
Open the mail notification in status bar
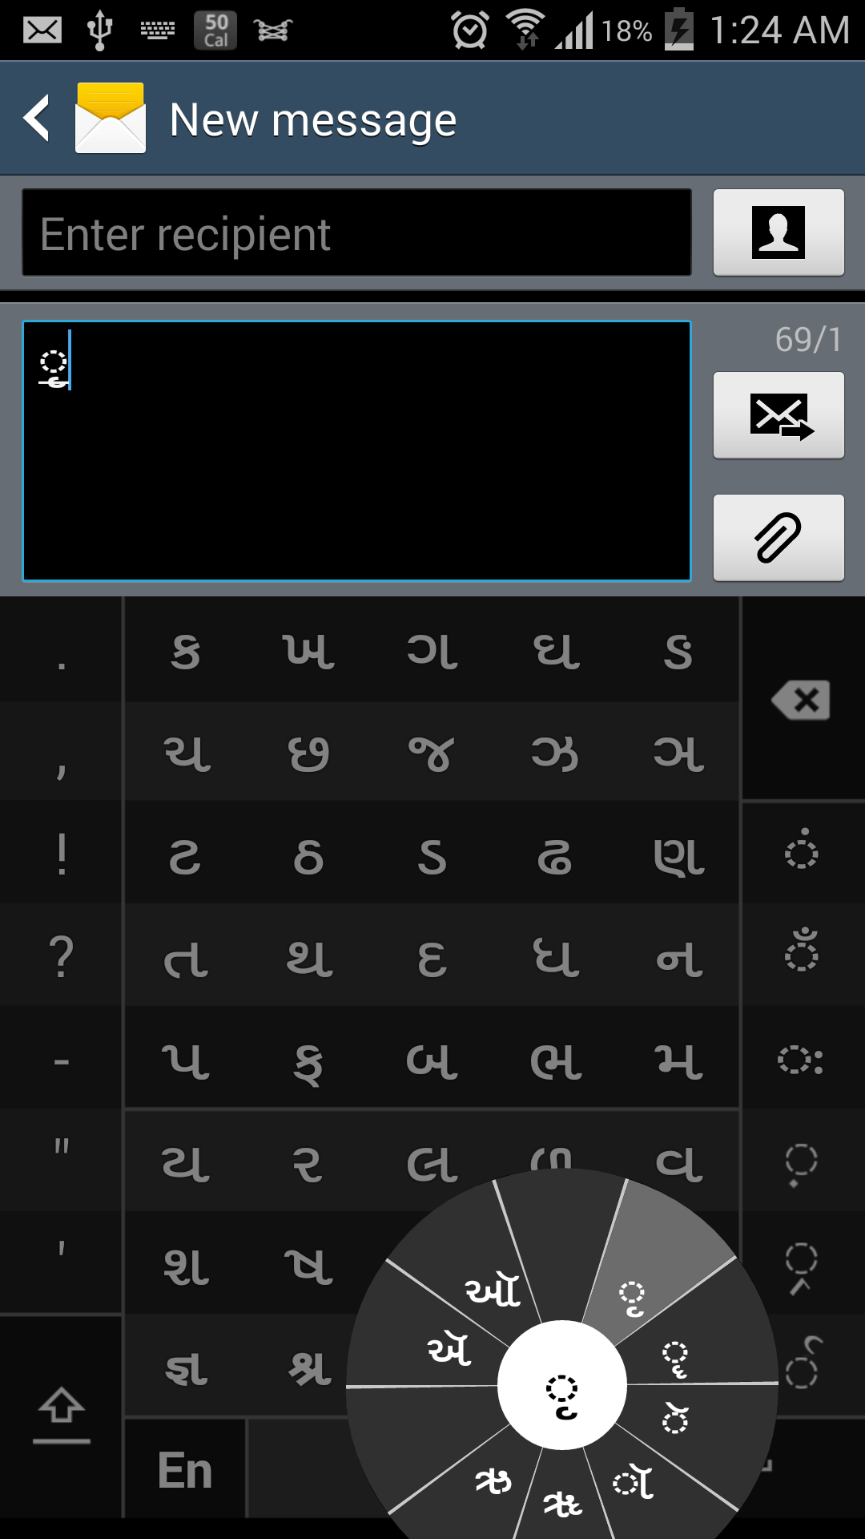[42, 30]
